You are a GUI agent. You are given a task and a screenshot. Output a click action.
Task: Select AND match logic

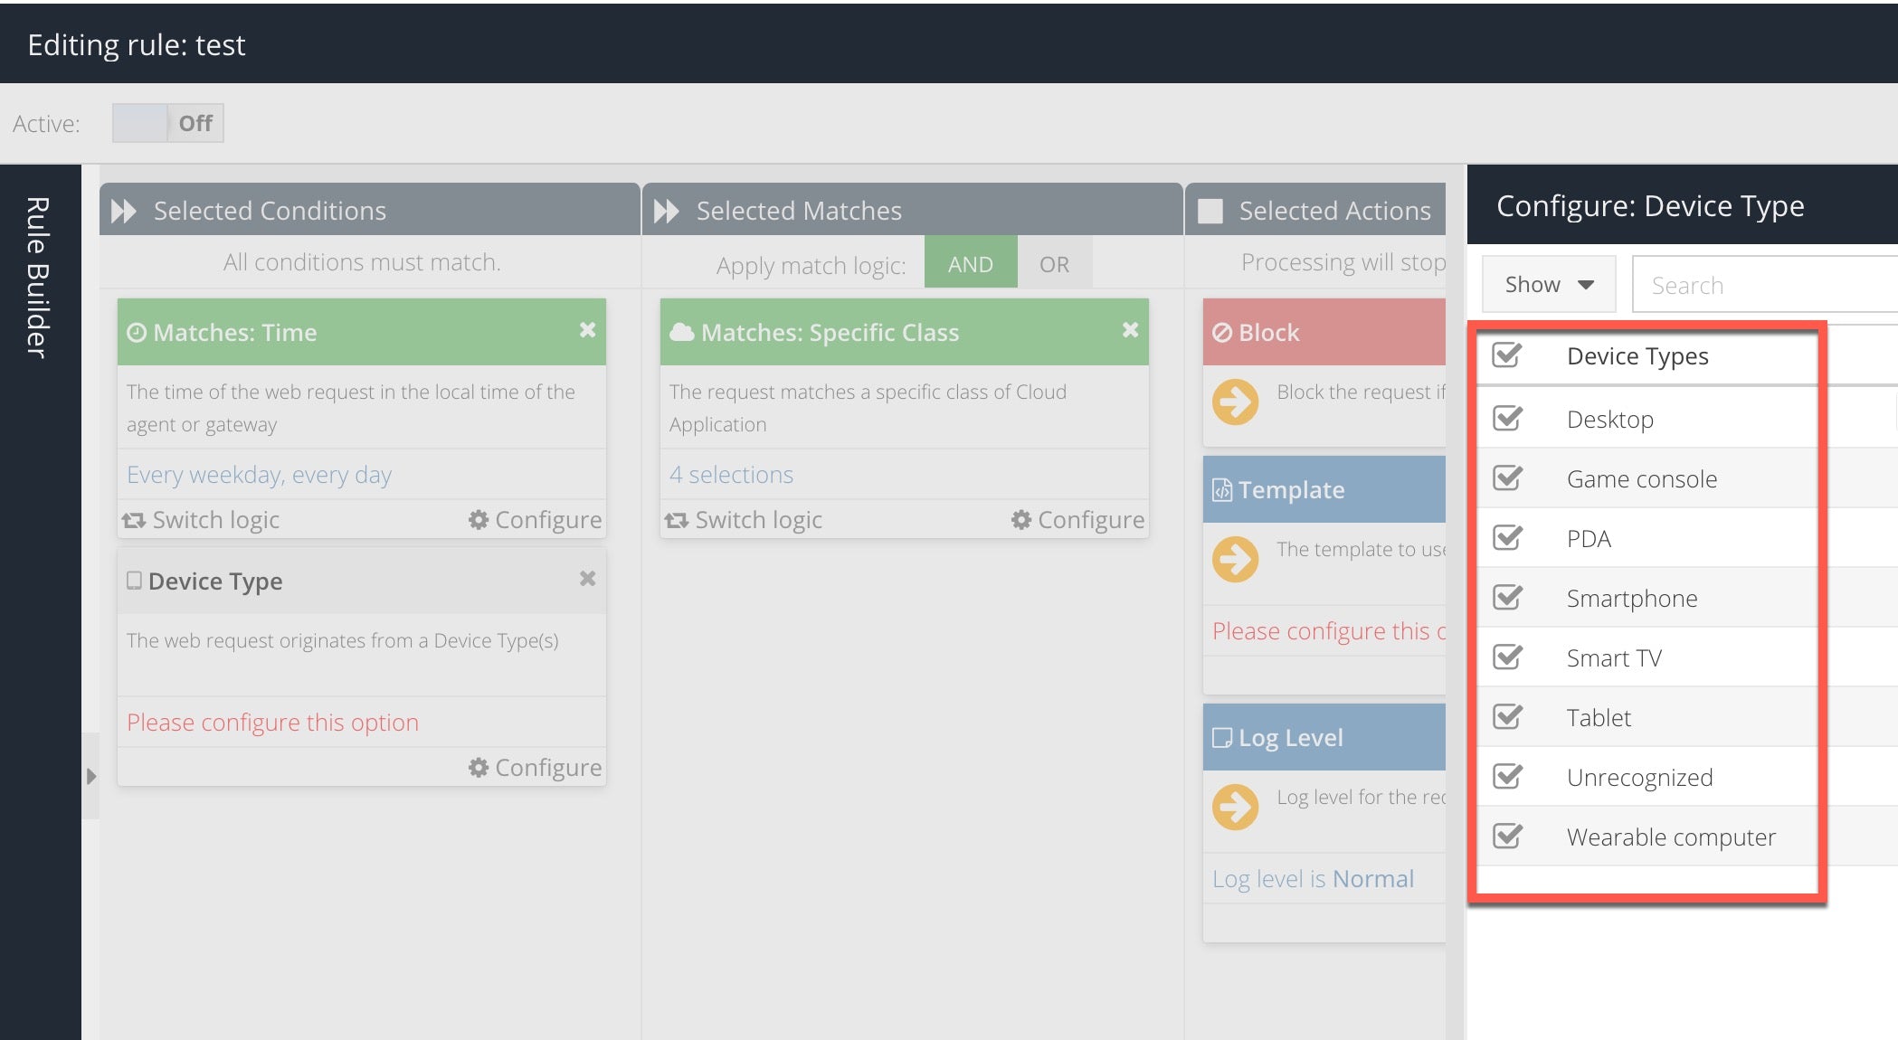pyautogui.click(x=970, y=264)
